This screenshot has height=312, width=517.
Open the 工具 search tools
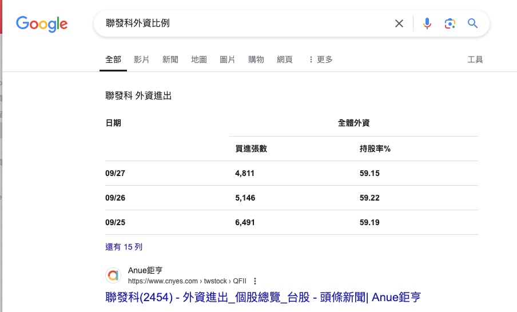click(475, 59)
